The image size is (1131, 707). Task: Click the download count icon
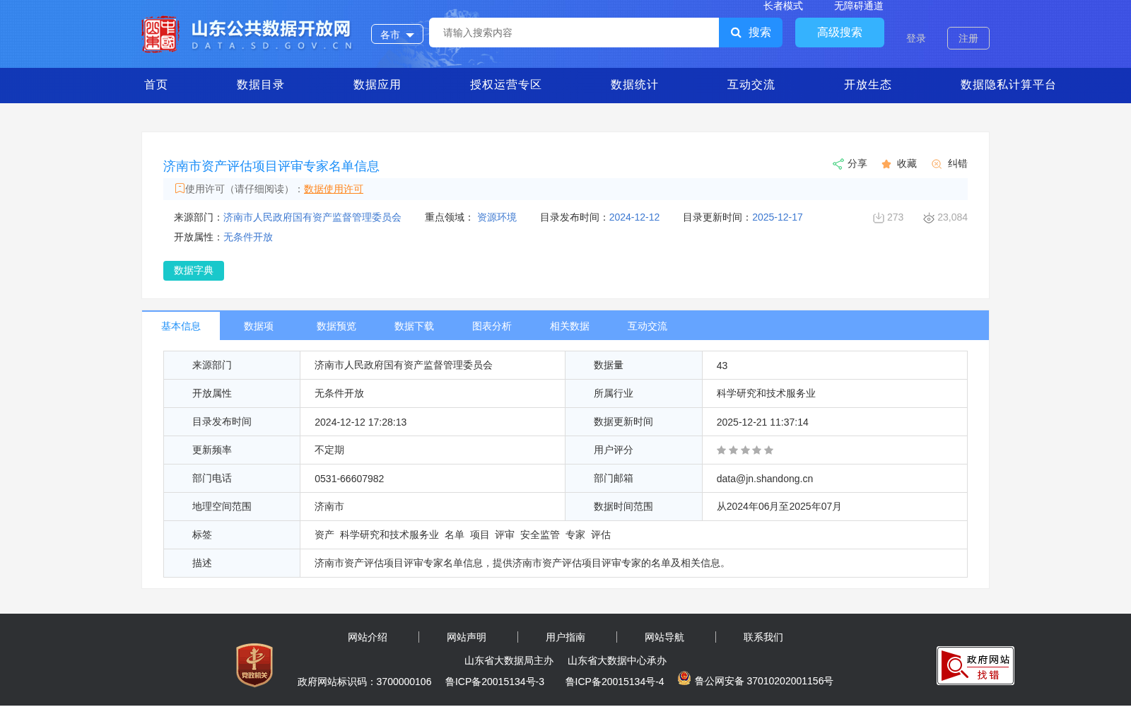coord(879,218)
